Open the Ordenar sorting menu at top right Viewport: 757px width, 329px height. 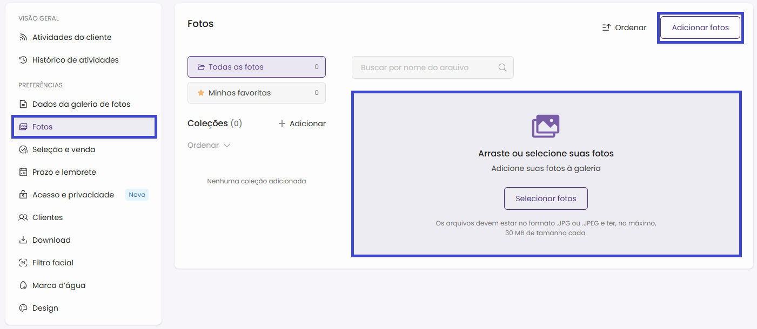(625, 28)
